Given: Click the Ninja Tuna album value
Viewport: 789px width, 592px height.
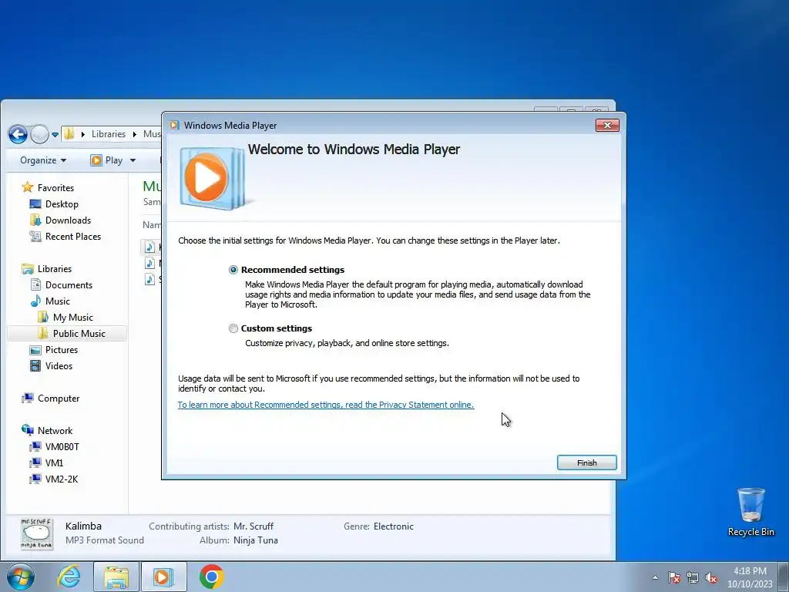Looking at the screenshot, I should (x=255, y=540).
